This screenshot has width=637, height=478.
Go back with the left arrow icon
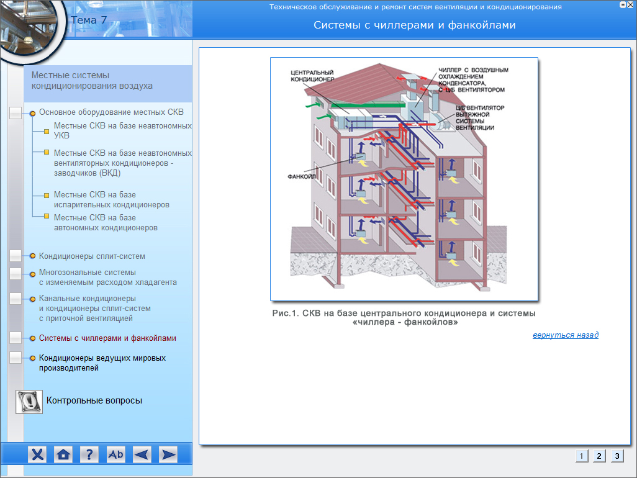142,454
